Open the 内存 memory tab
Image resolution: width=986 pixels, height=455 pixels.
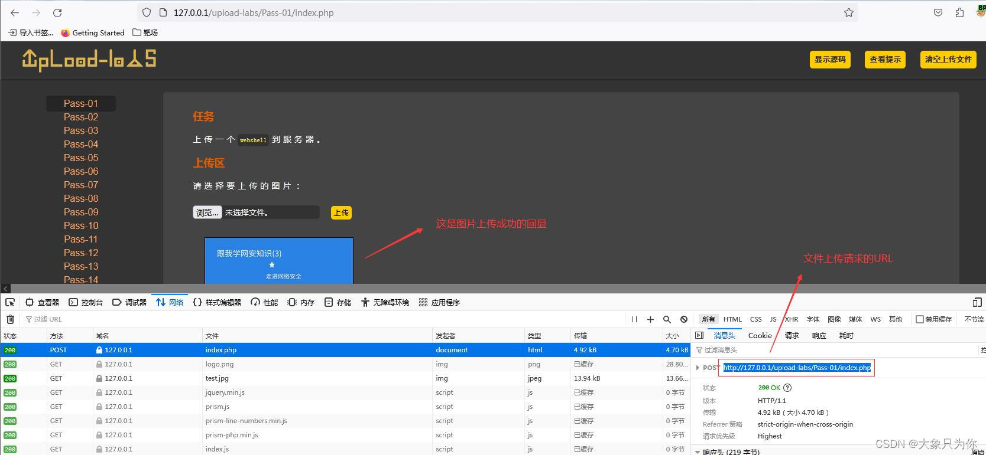[301, 302]
